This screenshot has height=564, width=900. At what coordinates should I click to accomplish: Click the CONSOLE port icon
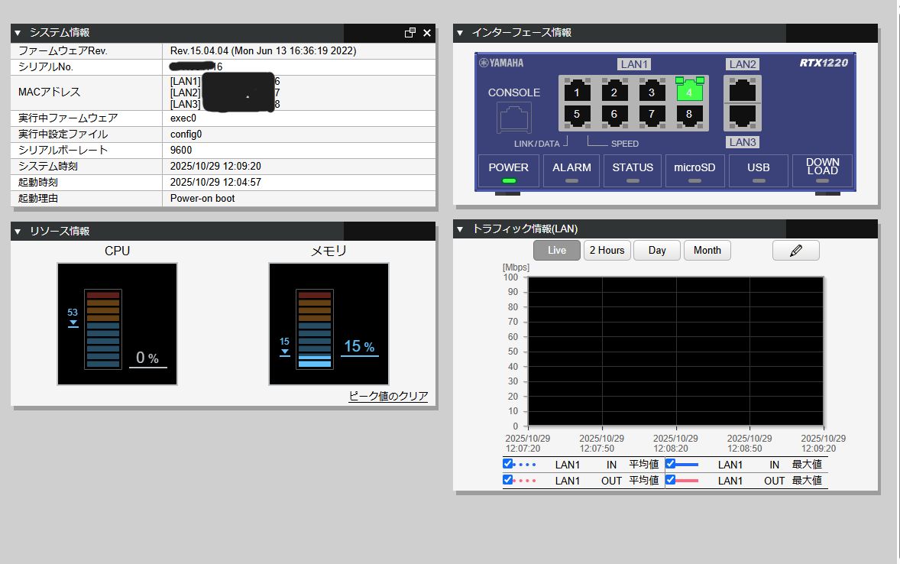(x=514, y=118)
